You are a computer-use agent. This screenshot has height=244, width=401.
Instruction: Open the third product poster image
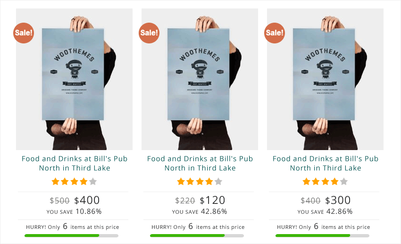click(325, 79)
